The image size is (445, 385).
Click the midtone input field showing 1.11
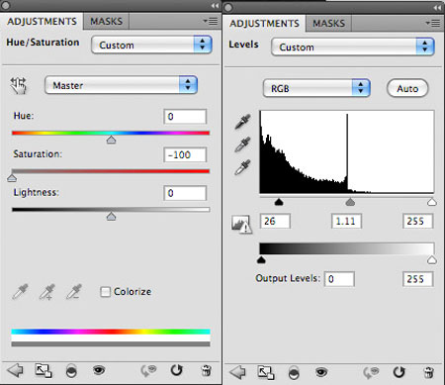point(346,221)
